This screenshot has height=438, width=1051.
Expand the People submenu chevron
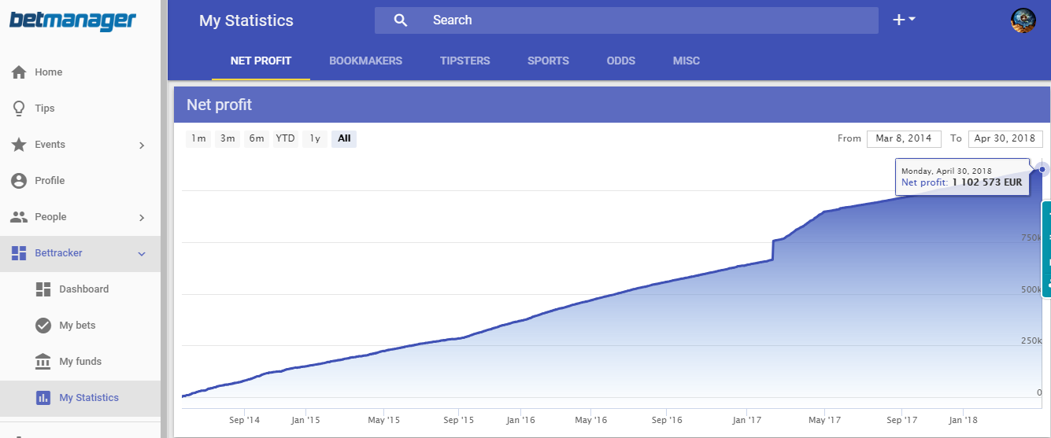[142, 217]
